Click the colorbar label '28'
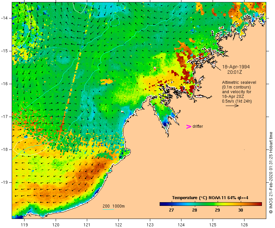 [x=195, y=210]
